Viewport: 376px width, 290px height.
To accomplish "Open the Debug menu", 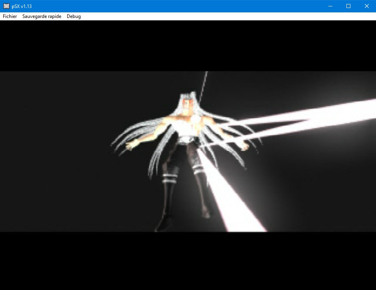I will click(74, 16).
